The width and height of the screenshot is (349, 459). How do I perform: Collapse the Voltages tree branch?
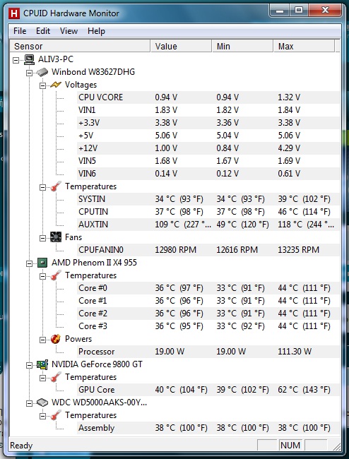coord(43,85)
